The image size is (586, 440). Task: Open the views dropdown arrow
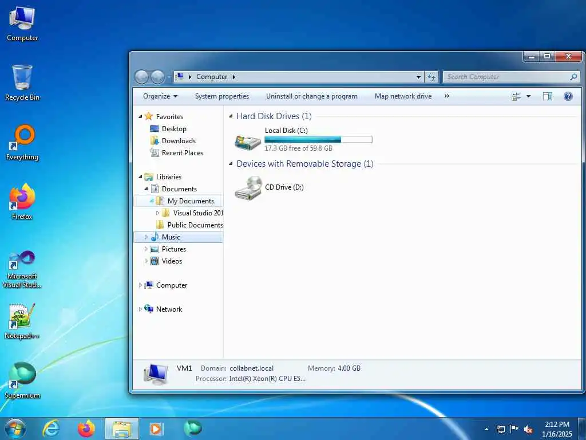pos(528,96)
